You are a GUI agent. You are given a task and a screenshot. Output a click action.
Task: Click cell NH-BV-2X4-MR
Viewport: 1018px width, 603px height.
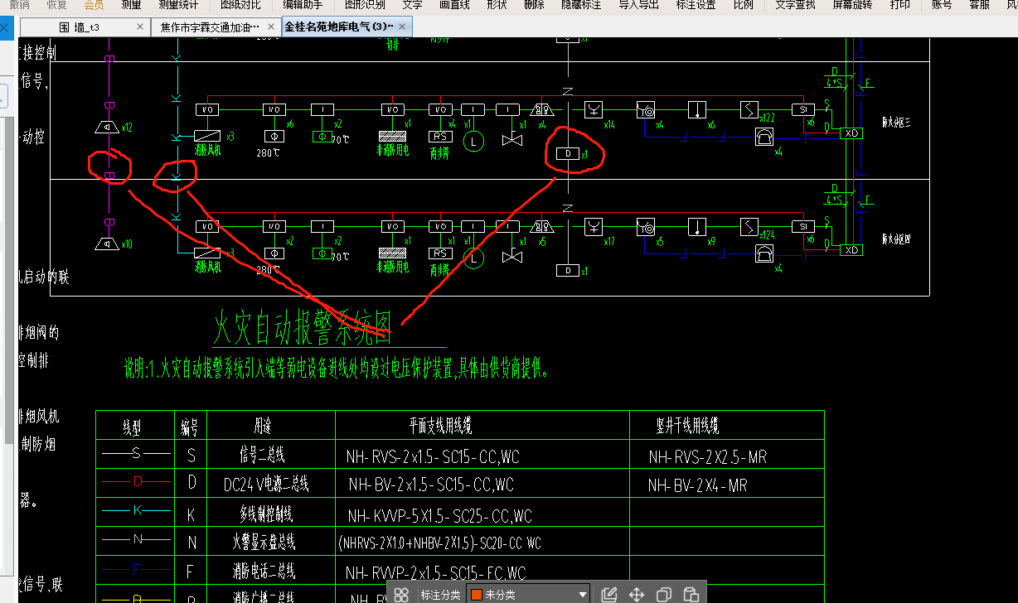click(x=697, y=486)
